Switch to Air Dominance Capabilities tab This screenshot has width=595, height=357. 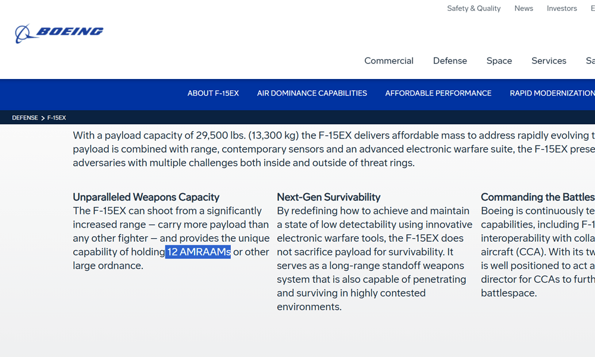pyautogui.click(x=312, y=93)
